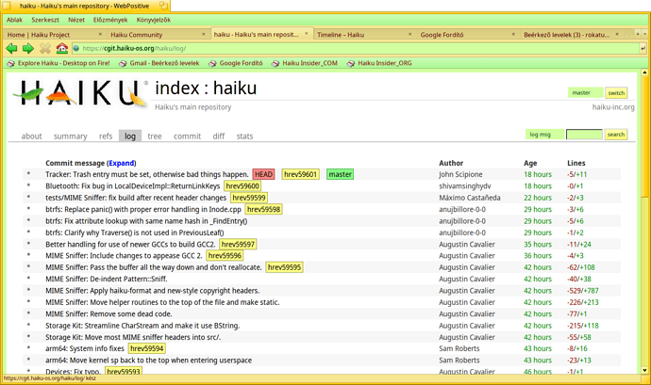Click the switch branch button
Screen dimensions: 651x385
[616, 93]
